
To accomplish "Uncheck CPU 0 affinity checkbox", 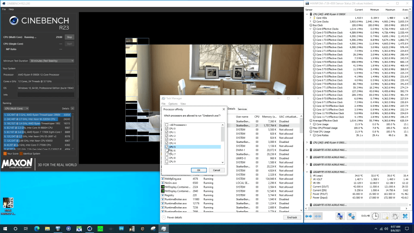I will tap(167, 129).
